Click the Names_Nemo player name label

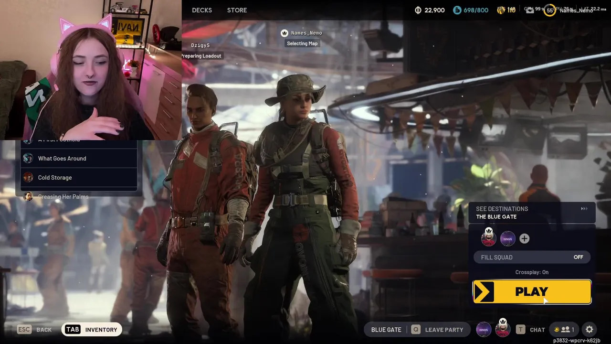[306, 33]
